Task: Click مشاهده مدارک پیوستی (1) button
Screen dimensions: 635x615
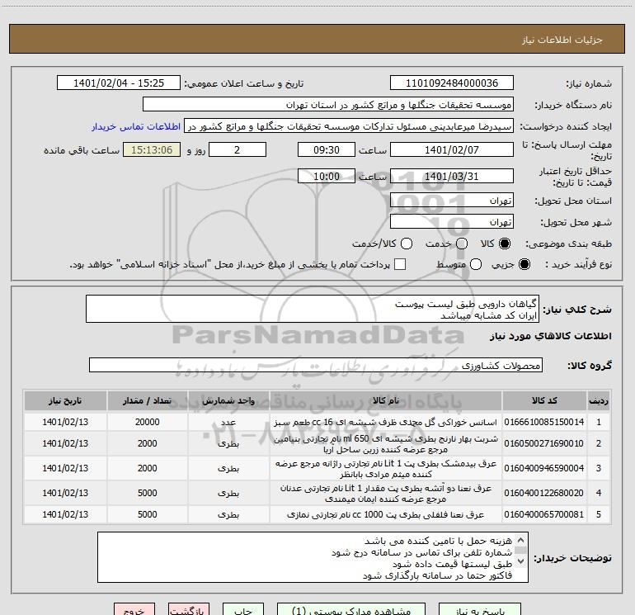Action: [351, 609]
